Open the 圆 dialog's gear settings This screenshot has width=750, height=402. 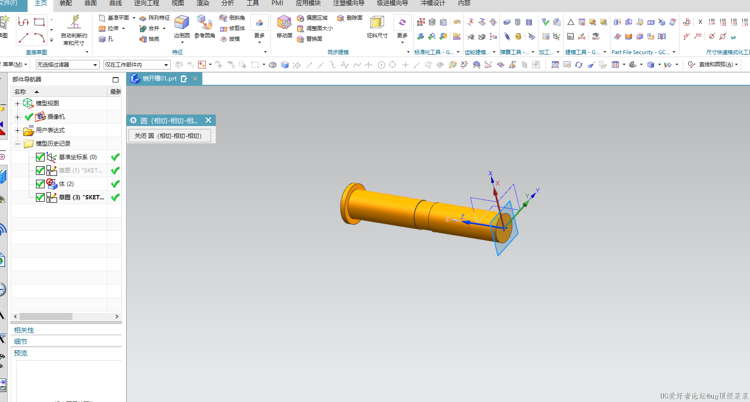133,120
